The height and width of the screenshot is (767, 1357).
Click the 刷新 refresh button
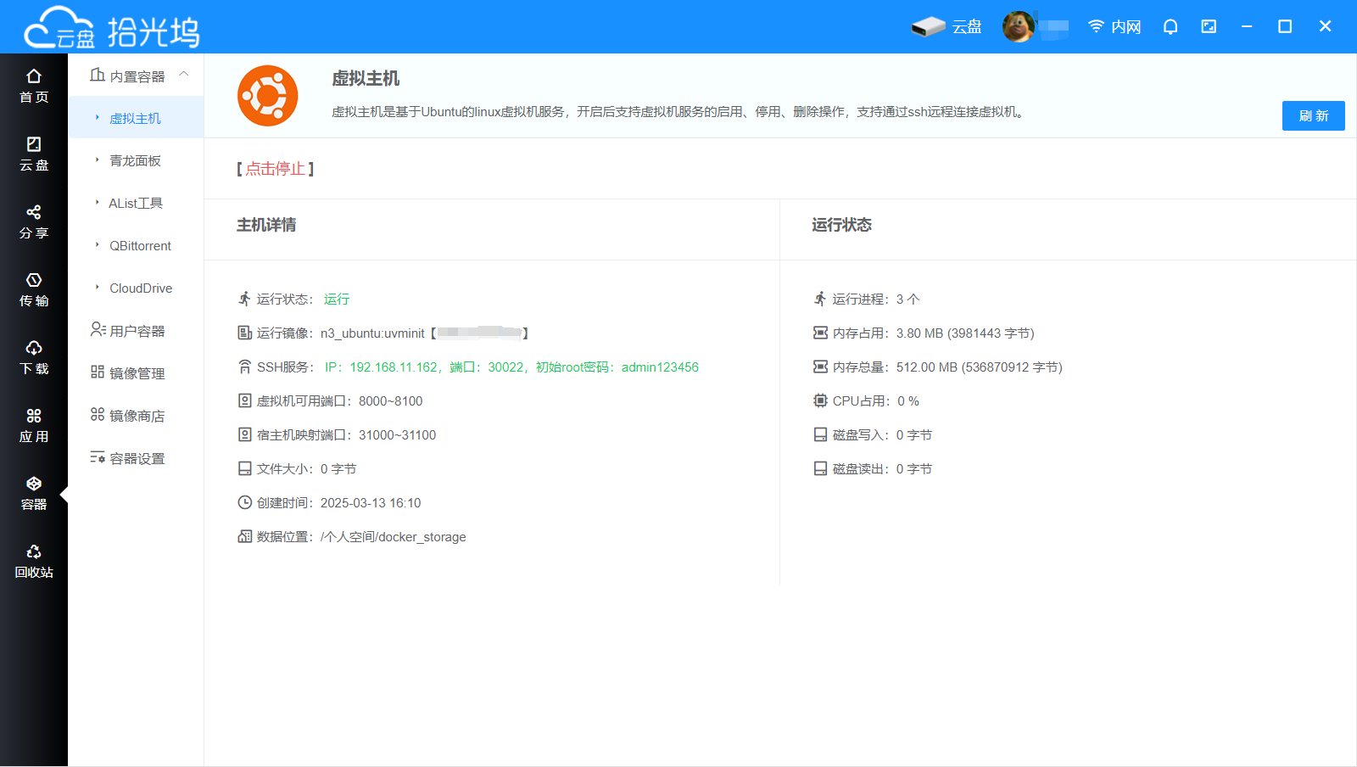(x=1313, y=115)
